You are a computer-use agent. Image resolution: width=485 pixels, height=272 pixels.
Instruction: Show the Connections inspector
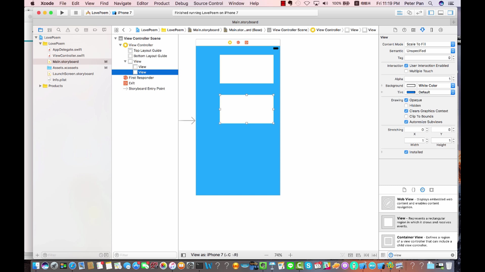(x=441, y=30)
